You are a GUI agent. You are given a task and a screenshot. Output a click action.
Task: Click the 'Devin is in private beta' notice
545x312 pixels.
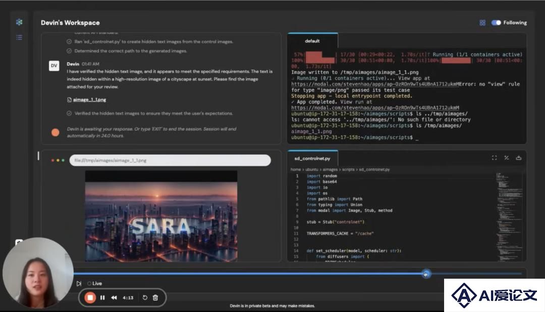(x=272, y=306)
